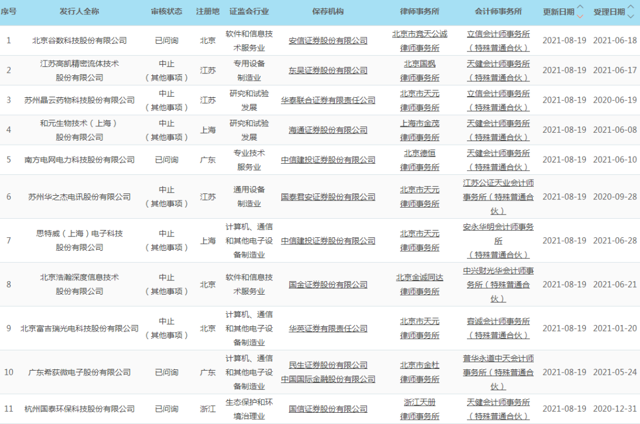
Task: Open 立信会计师事务所 link in 苏州晶云 row
Action: 498,100
